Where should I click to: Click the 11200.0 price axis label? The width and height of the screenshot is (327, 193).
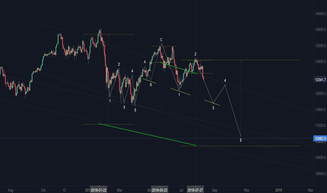[x=320, y=125]
